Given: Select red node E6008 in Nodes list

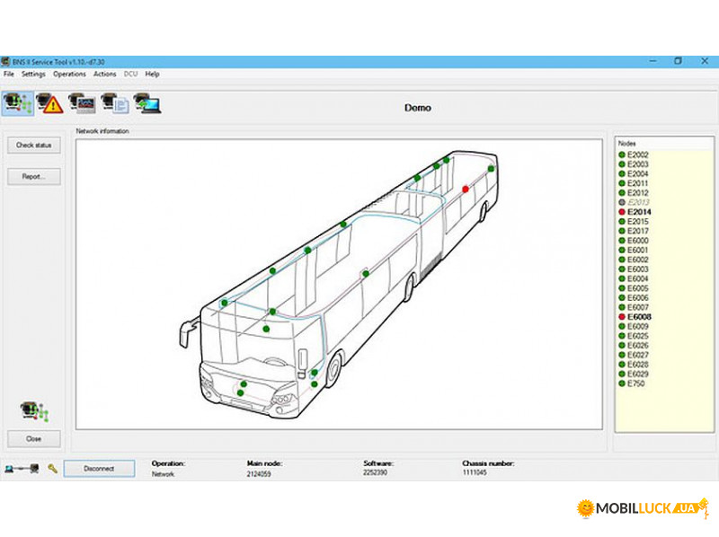Looking at the screenshot, I should point(639,317).
